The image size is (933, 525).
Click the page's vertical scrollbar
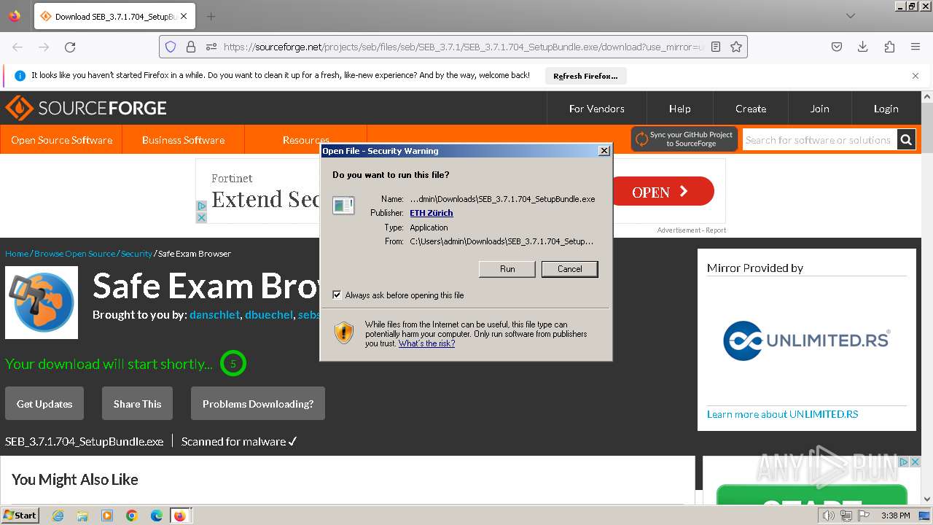tap(927, 297)
